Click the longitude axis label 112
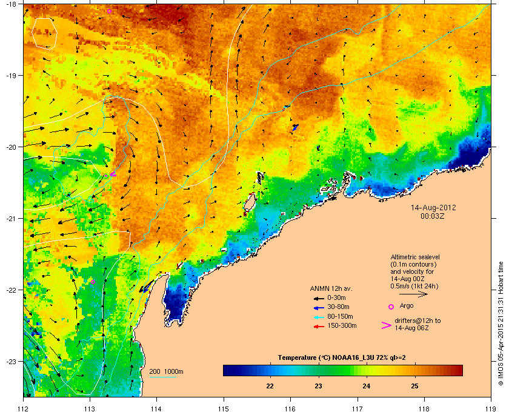The height and width of the screenshot is (412, 509). pyautogui.click(x=24, y=409)
